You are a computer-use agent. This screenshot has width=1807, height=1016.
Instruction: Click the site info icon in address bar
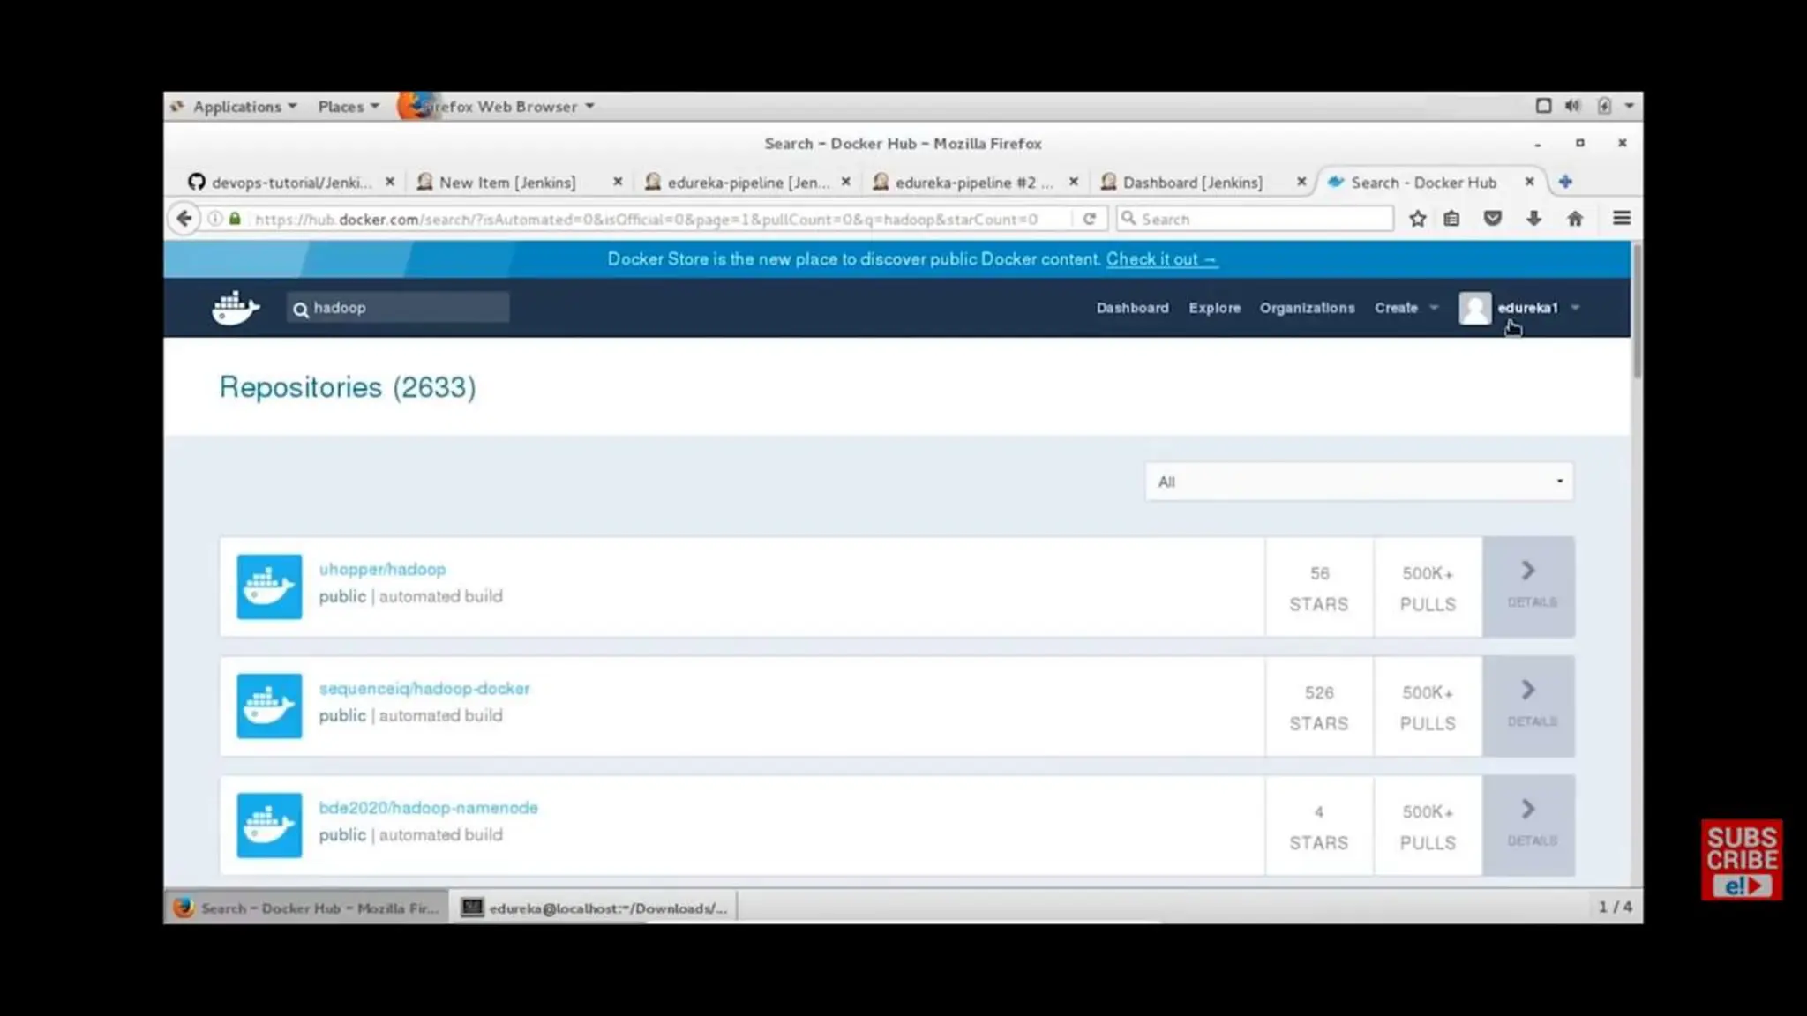[214, 219]
